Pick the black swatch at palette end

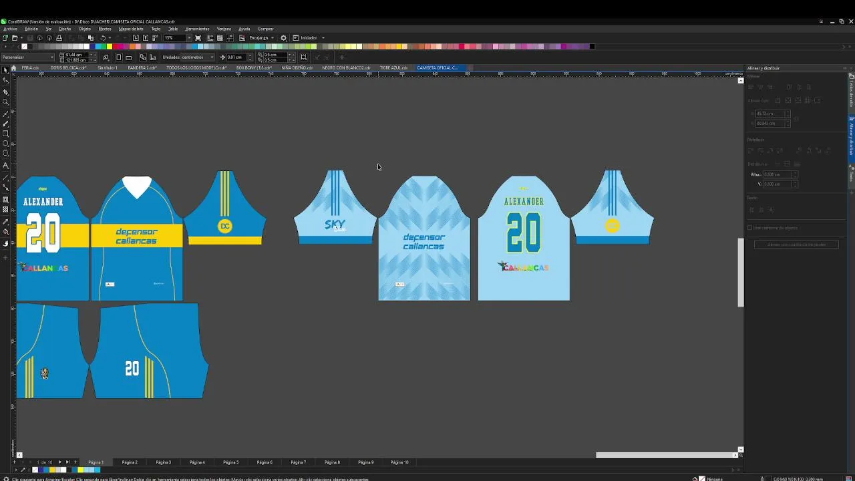[592, 47]
